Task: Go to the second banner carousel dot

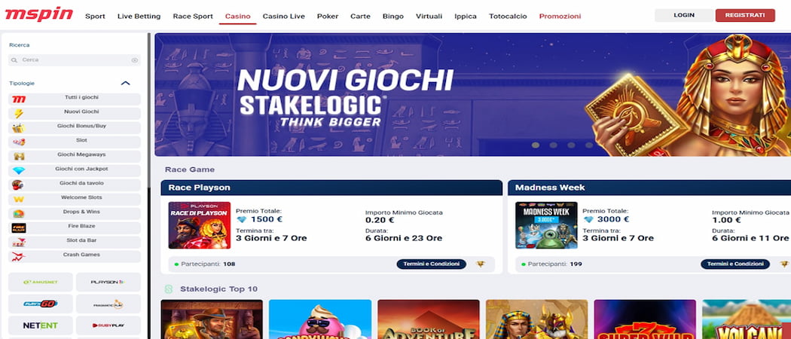Action: 554,145
